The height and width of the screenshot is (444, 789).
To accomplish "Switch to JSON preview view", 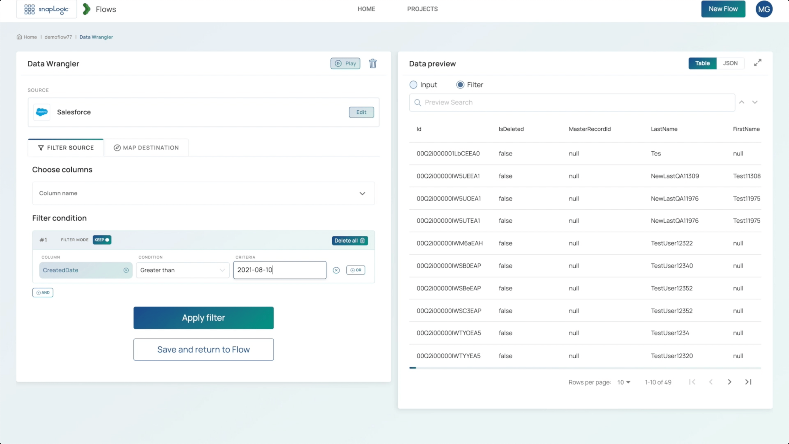I will point(730,63).
